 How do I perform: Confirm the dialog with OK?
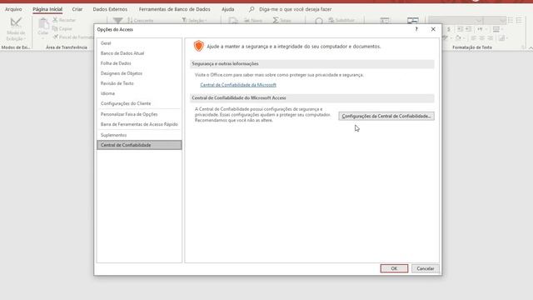pyautogui.click(x=394, y=268)
